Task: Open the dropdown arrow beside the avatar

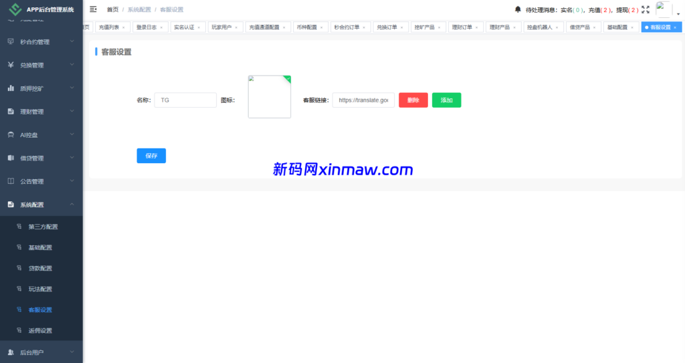Action: 678,15
